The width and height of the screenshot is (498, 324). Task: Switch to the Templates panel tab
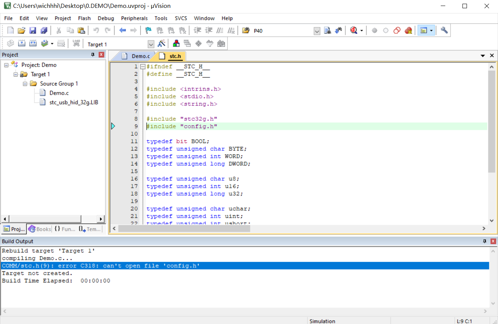pyautogui.click(x=90, y=229)
